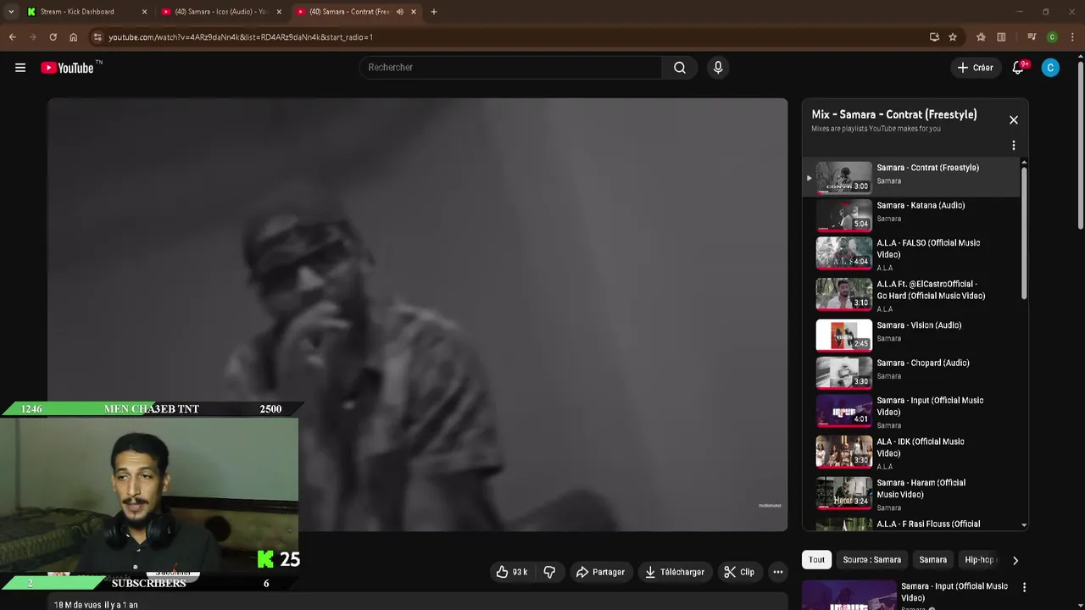Image resolution: width=1085 pixels, height=610 pixels.
Task: Install app icon in address bar
Action: coord(934,37)
